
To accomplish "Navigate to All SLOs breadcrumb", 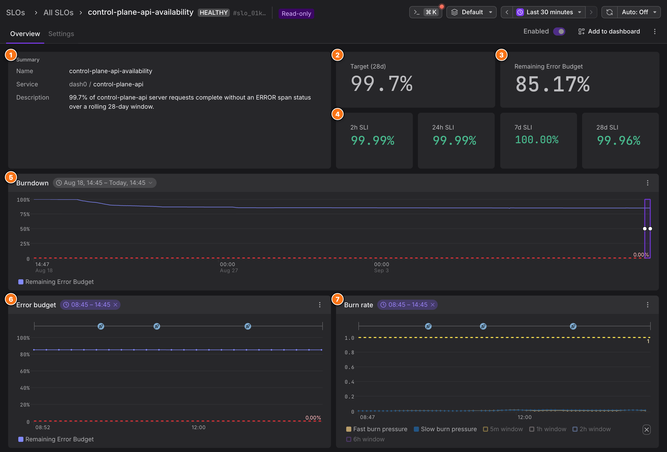I will point(58,13).
